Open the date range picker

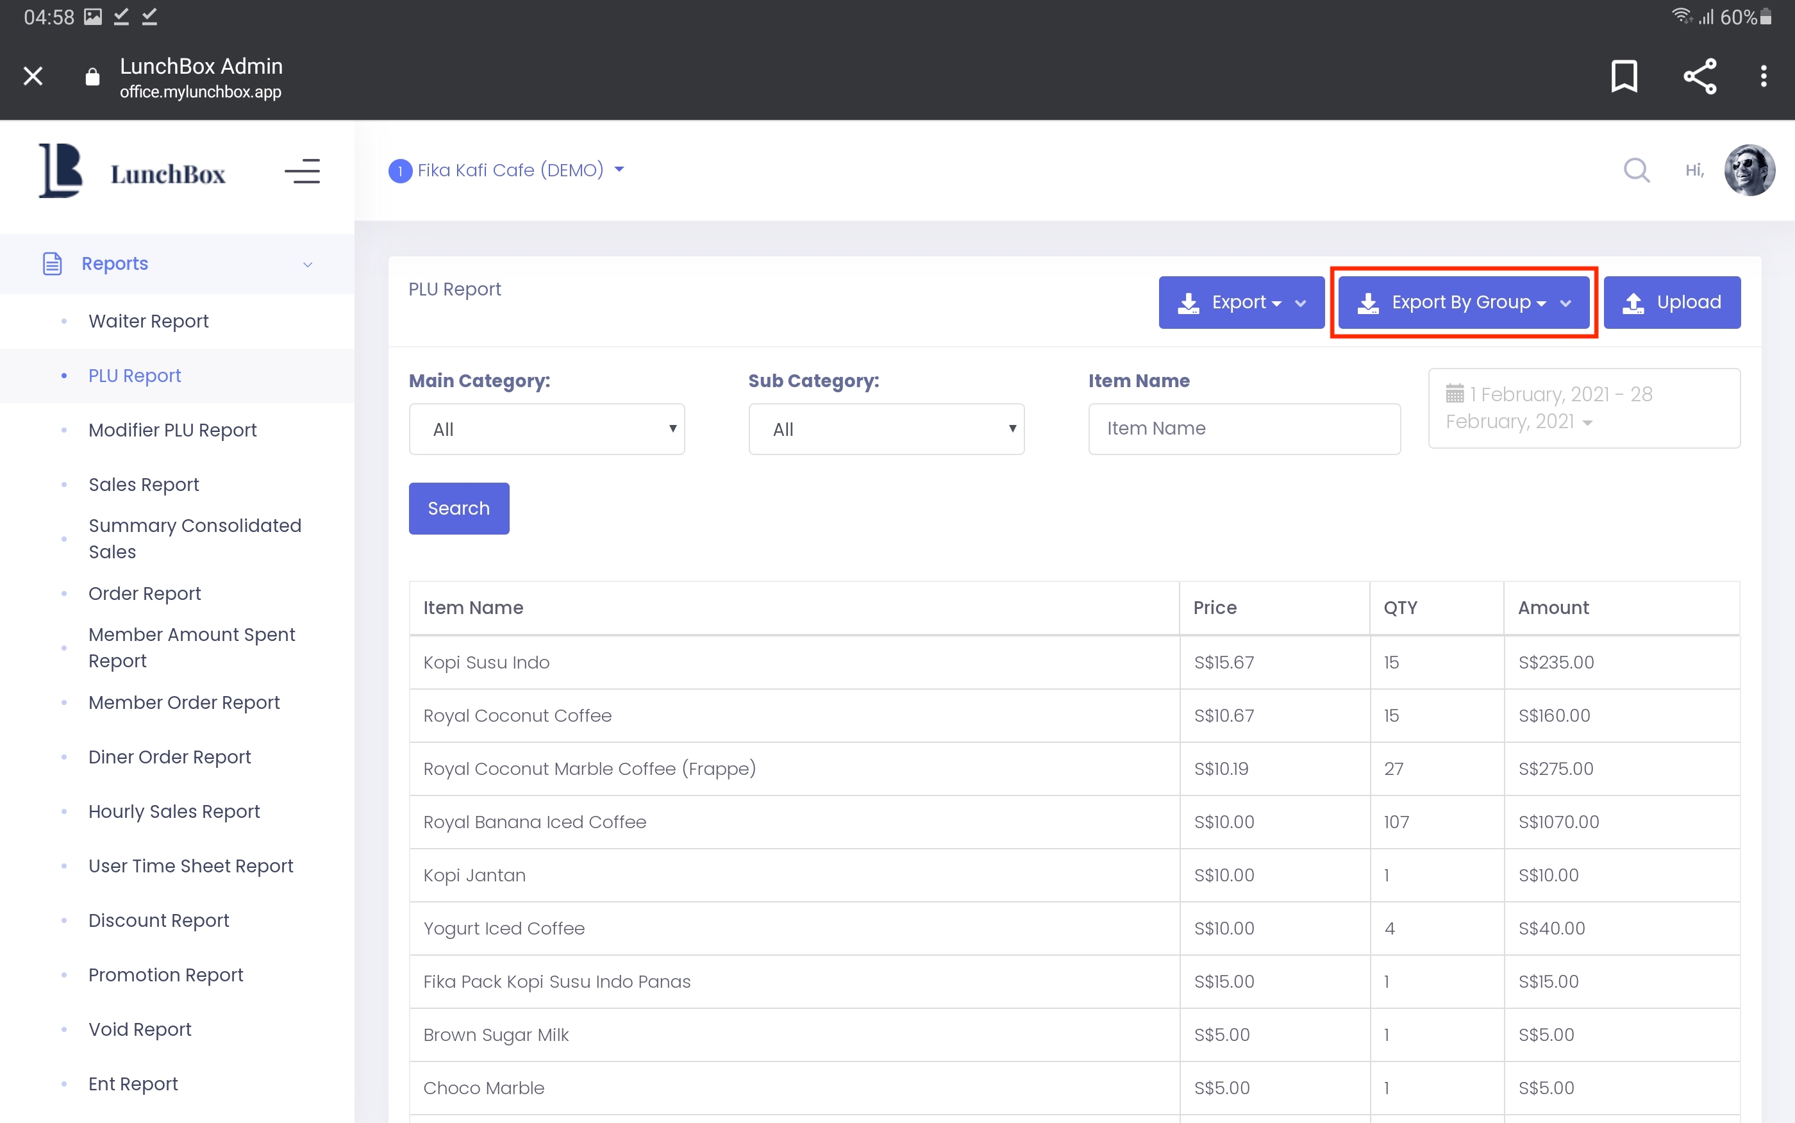click(x=1583, y=408)
